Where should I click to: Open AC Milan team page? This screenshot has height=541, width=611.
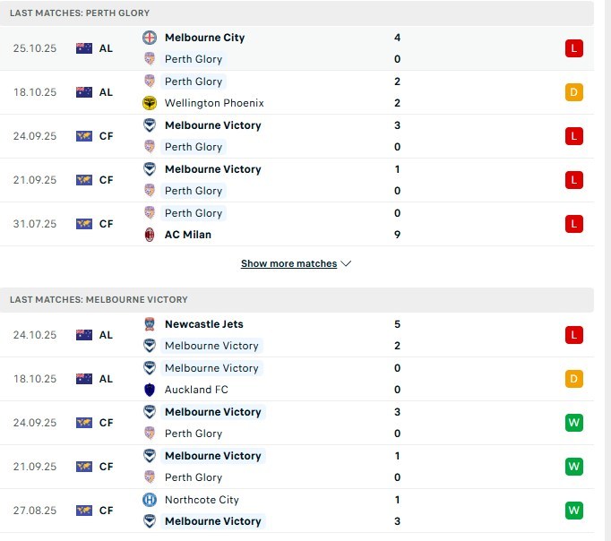188,235
